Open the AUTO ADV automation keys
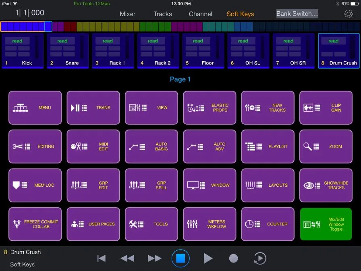 point(210,146)
